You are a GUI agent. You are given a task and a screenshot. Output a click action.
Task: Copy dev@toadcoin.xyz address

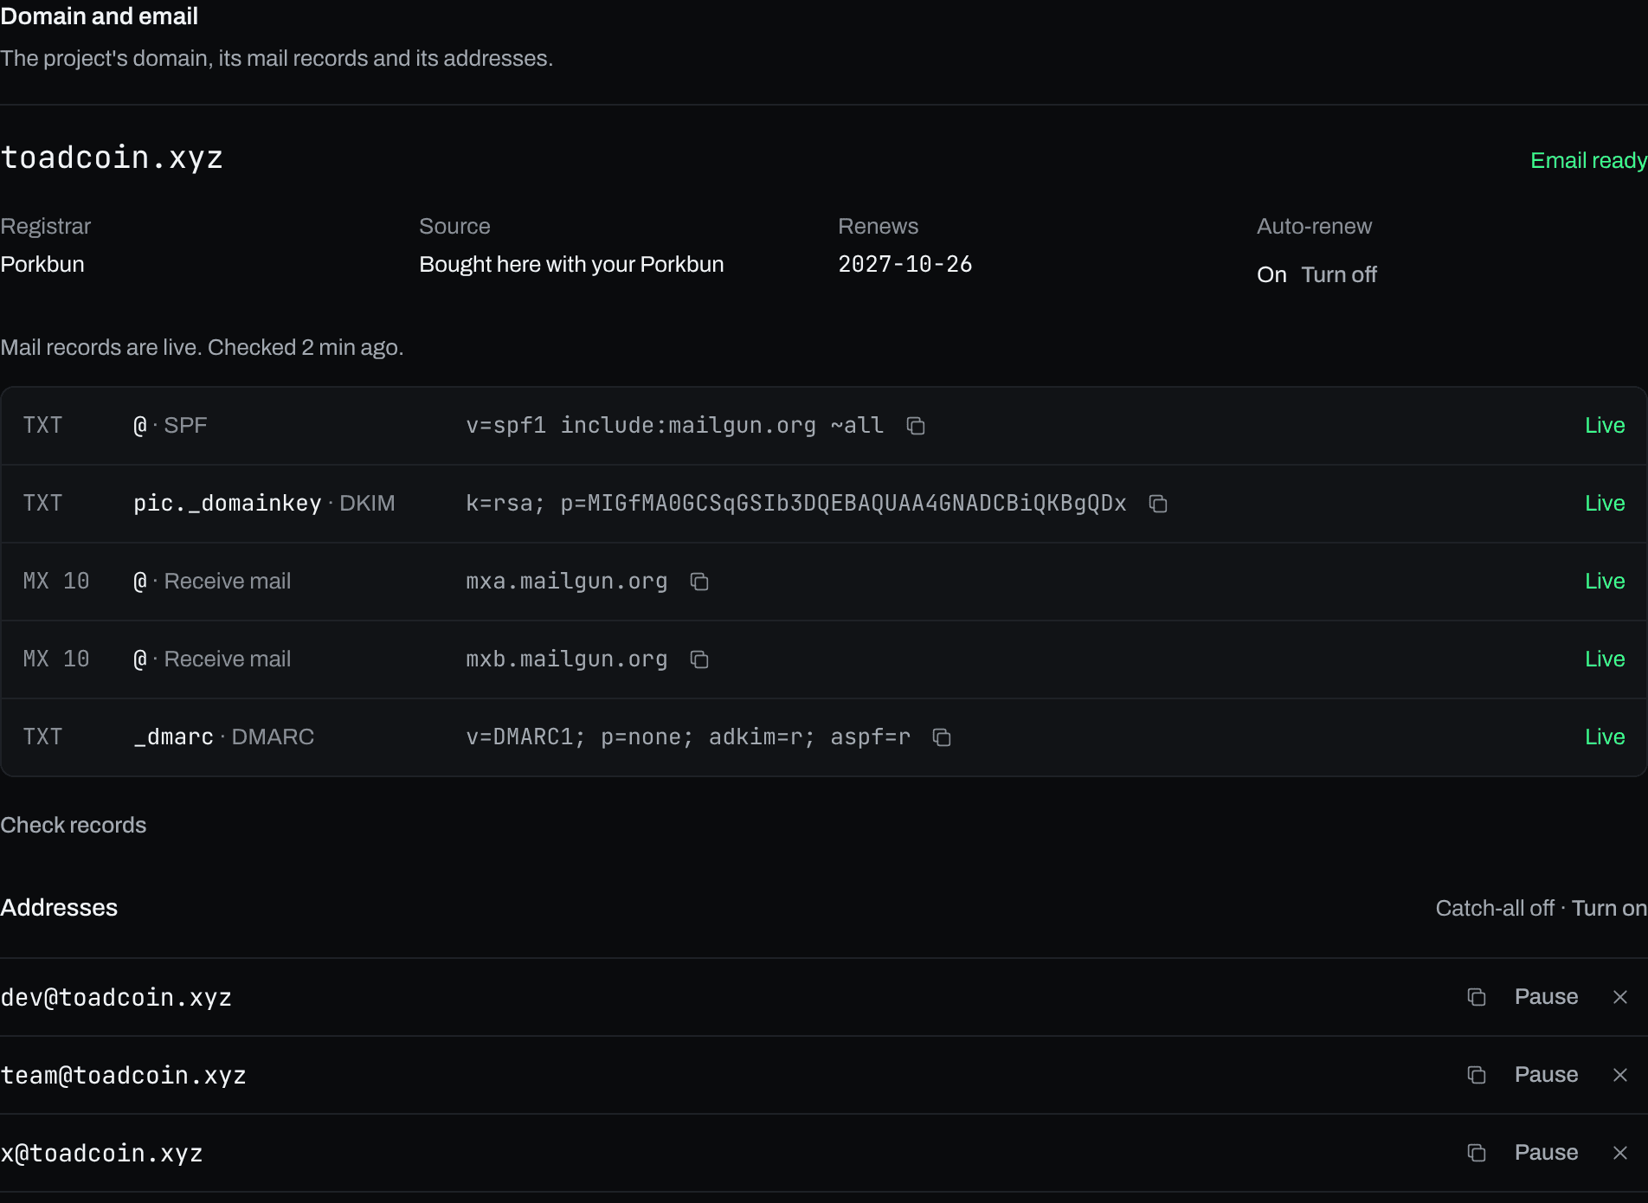tap(1477, 997)
